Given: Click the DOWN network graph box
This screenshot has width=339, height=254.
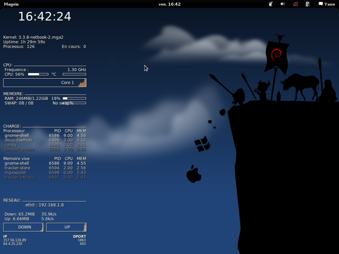Looking at the screenshot, I should coord(23,227).
